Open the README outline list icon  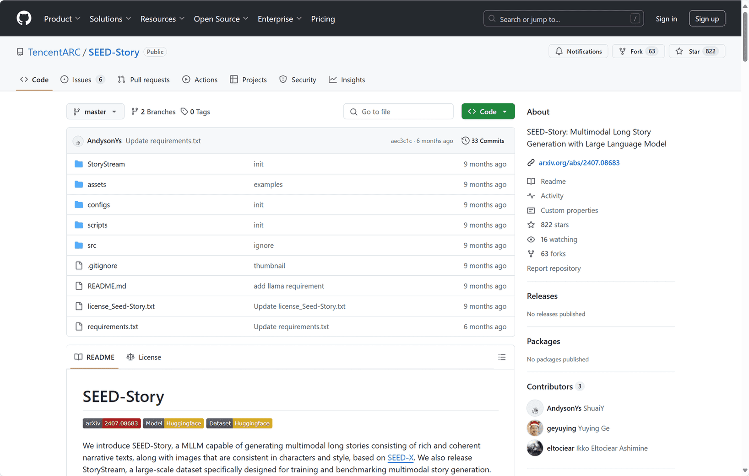pos(502,357)
